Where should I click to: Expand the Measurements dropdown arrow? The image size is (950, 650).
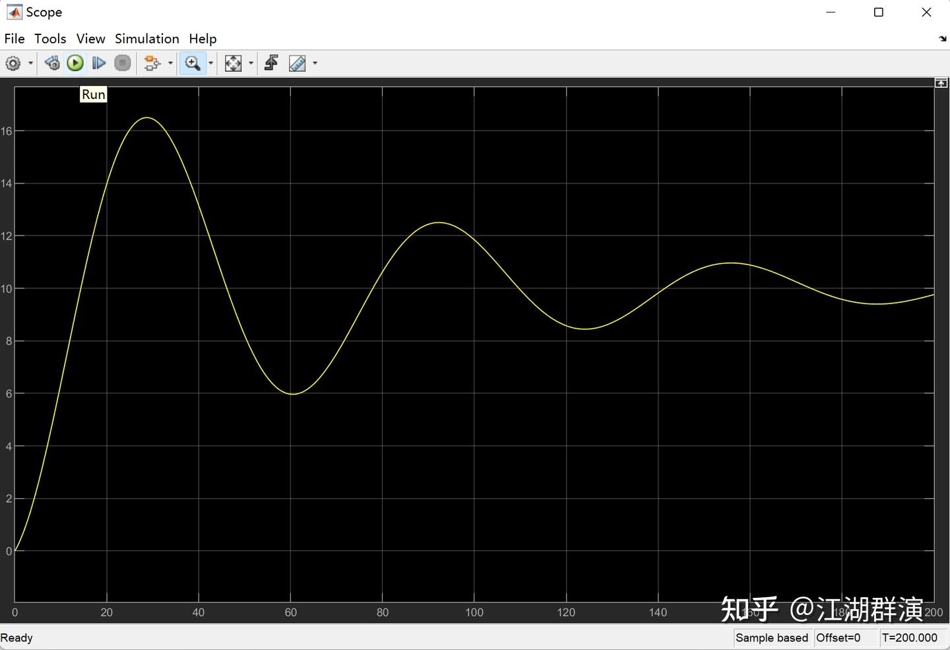pos(315,63)
